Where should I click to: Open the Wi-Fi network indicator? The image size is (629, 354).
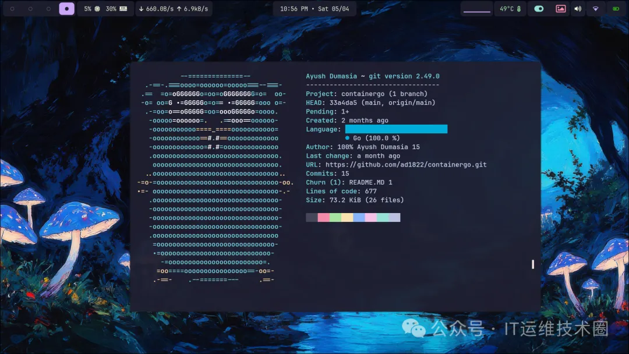point(595,9)
